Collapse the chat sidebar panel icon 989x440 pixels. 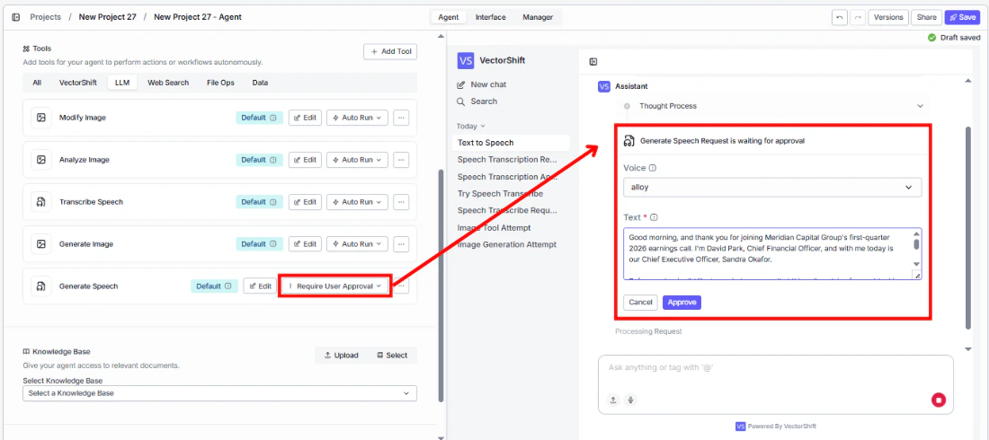pyautogui.click(x=593, y=62)
